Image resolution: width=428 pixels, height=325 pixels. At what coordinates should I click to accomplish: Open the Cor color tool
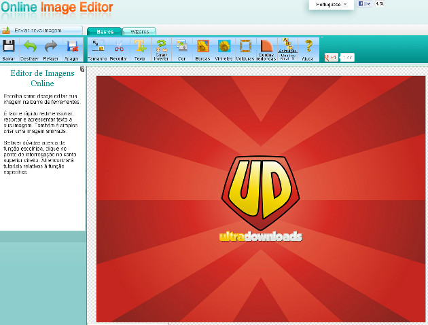tap(182, 50)
